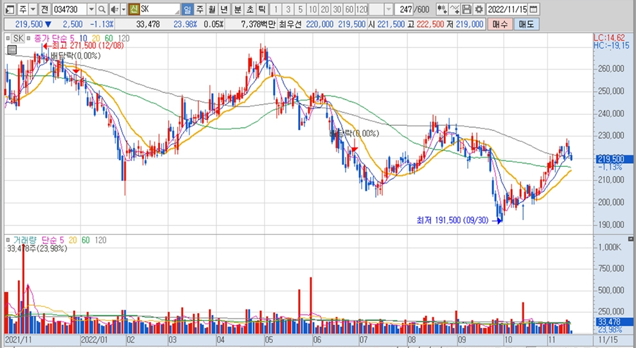Click the candlestick chart type icon
The width and height of the screenshot is (636, 348).
[x=442, y=10]
